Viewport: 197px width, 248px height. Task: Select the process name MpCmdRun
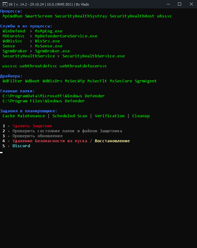tap(12, 16)
